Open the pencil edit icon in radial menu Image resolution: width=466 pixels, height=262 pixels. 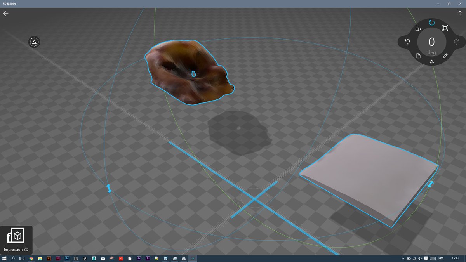coord(445,56)
